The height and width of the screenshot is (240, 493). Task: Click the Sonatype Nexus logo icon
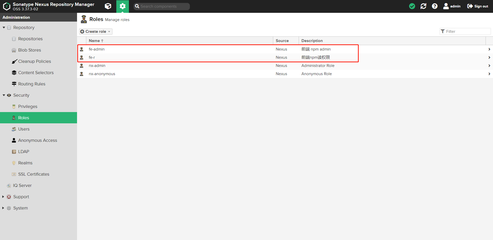[6, 6]
